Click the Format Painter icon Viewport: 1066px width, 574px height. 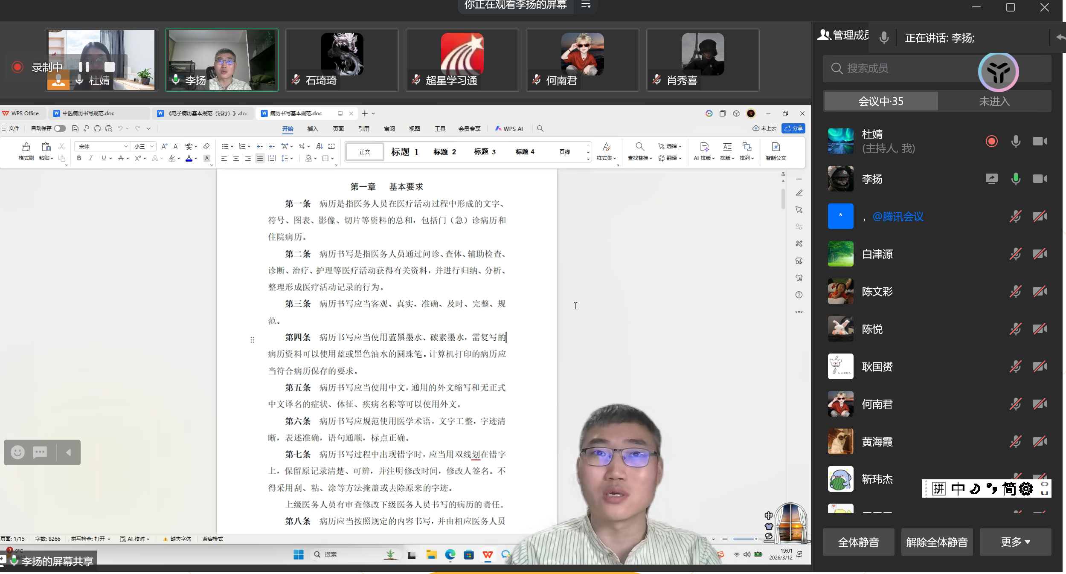click(x=26, y=148)
